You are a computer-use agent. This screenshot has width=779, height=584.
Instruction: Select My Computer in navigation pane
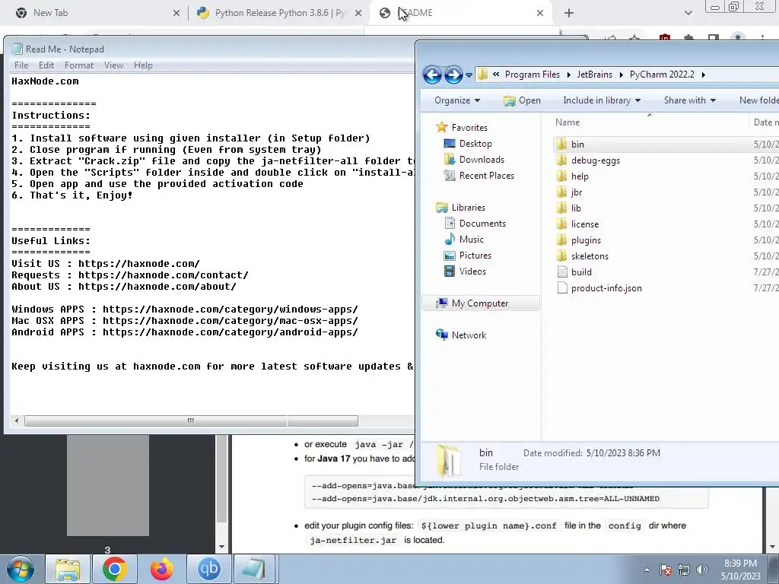pos(479,303)
